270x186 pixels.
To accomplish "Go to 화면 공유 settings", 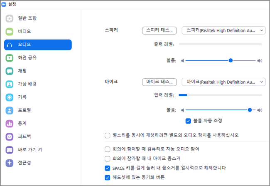I will [x=38, y=58].
